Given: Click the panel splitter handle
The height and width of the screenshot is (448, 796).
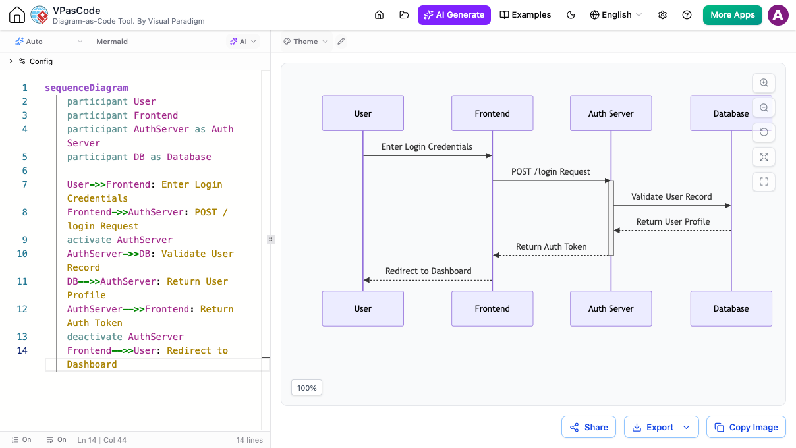Looking at the screenshot, I should click(x=270, y=239).
